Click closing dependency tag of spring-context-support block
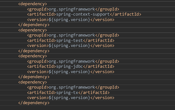Image resolution: width=175 pixels, height=110 pixels. (34, 25)
